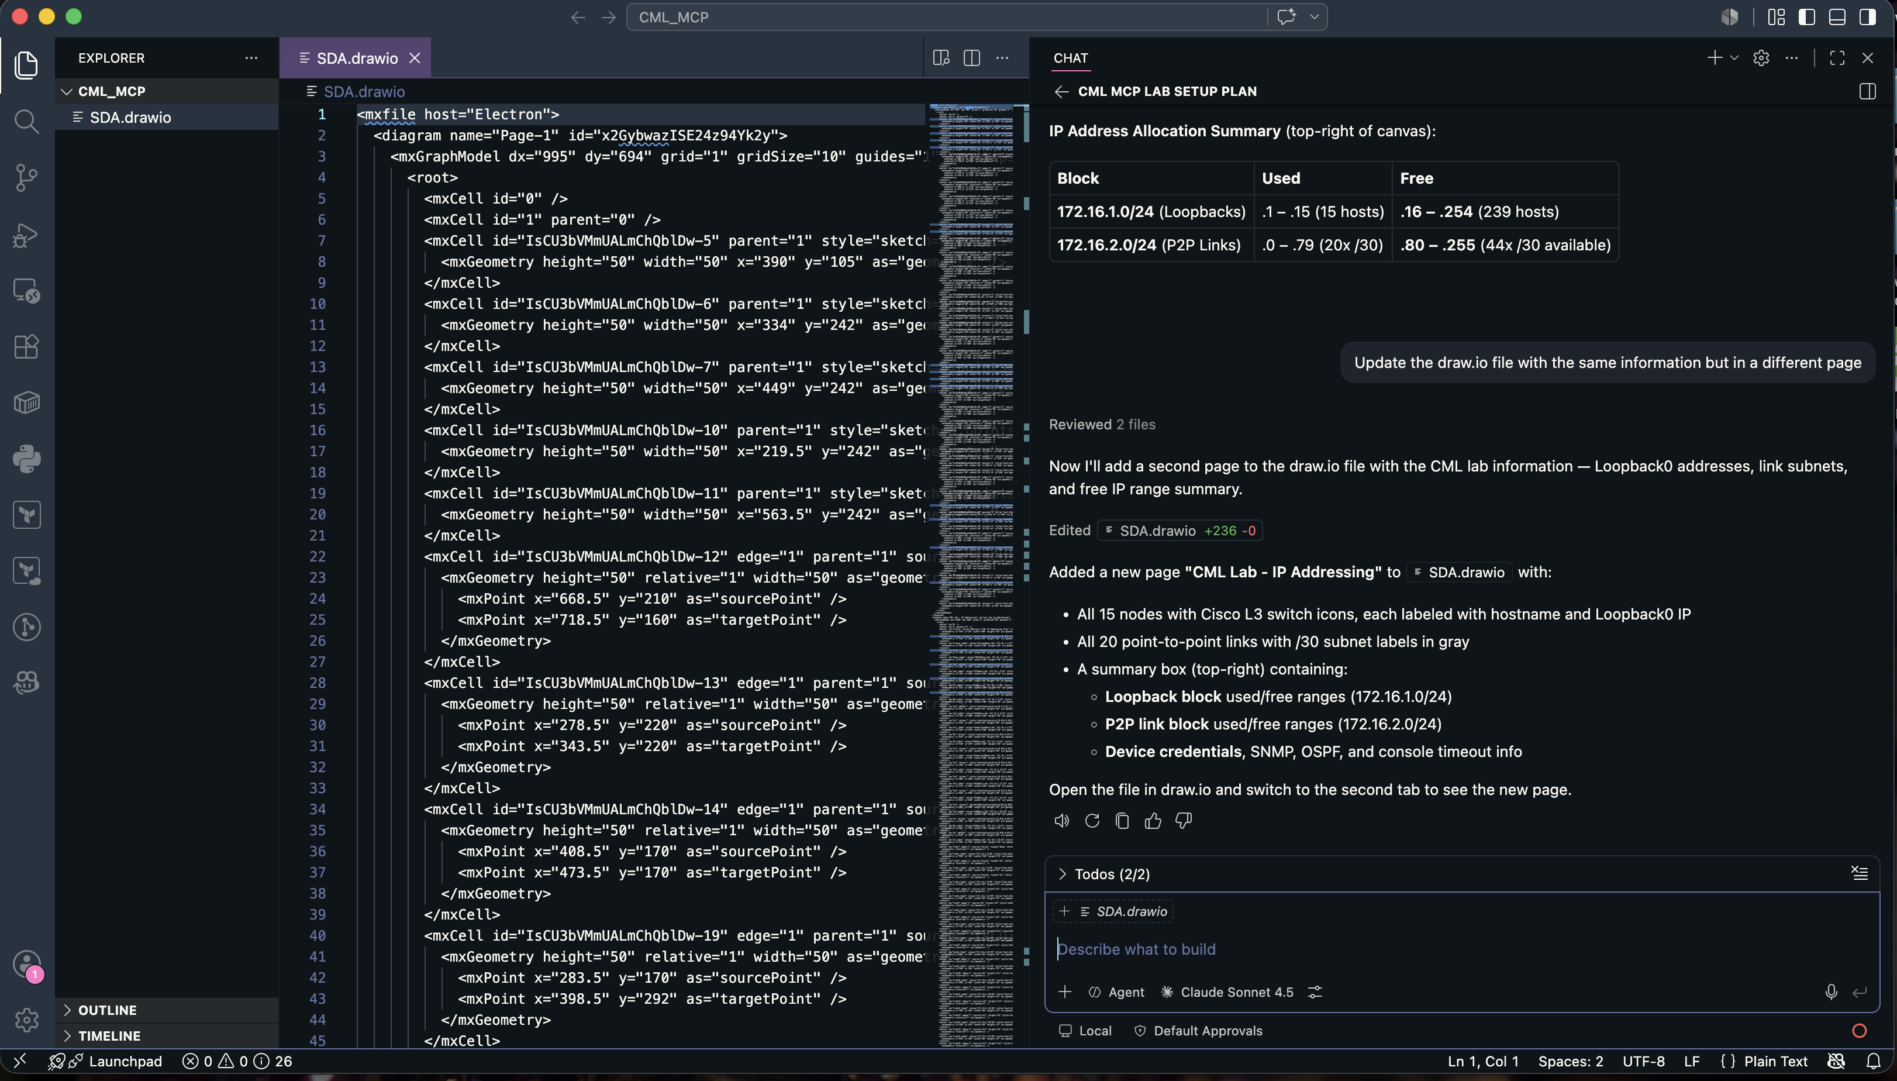1897x1081 pixels.
Task: Retry the chat response
Action: click(x=1092, y=820)
